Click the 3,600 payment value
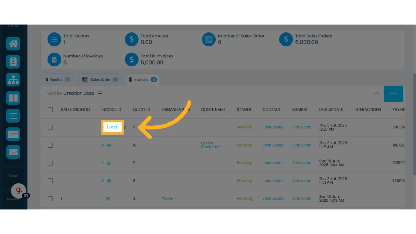416x234 pixels. (399, 163)
